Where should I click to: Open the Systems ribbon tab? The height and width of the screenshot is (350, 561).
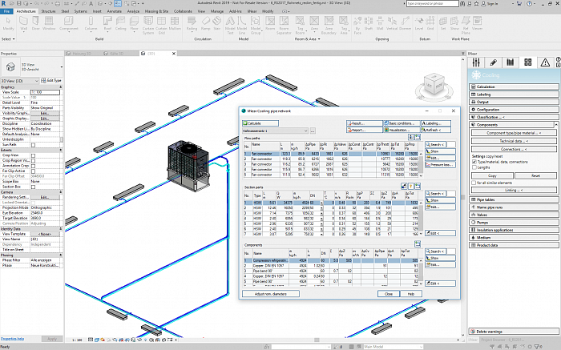point(80,11)
